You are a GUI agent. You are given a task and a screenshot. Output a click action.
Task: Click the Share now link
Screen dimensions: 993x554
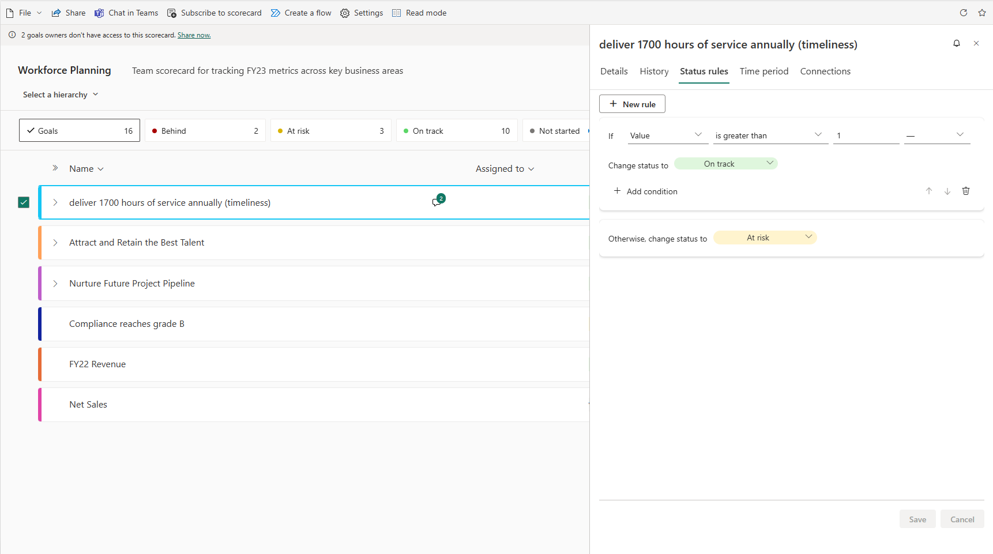194,35
